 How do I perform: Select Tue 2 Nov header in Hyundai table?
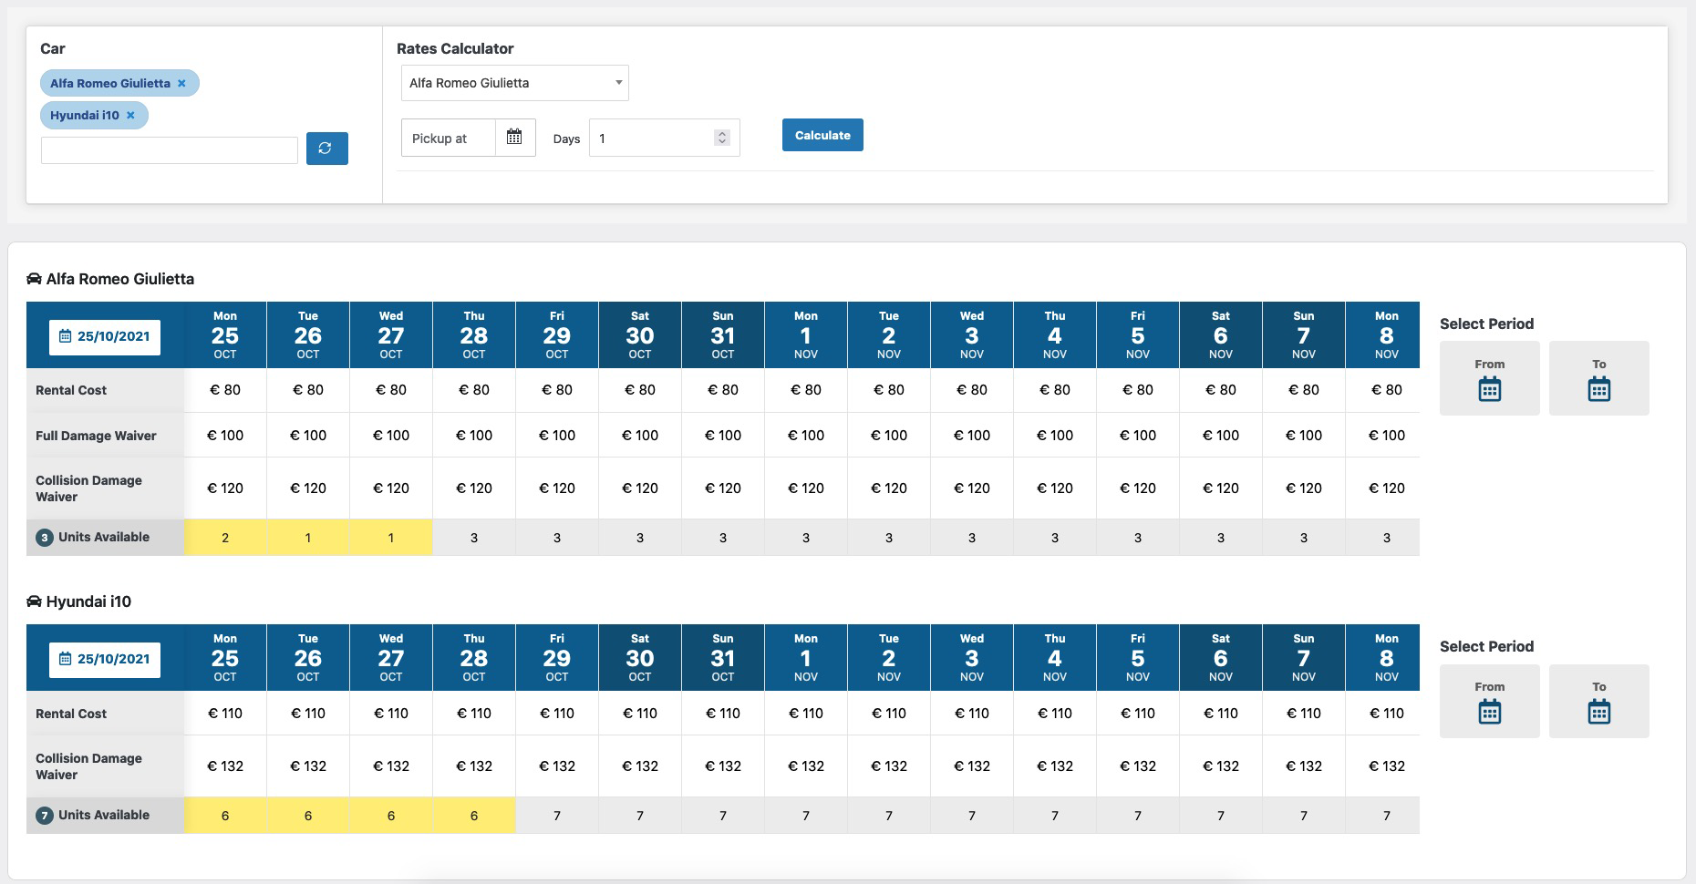click(889, 658)
